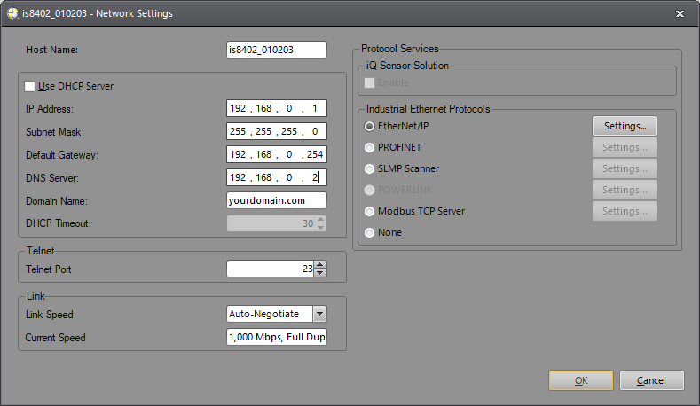Click the Host Name text field
Viewport: 700px width, 406px height.
coord(277,50)
